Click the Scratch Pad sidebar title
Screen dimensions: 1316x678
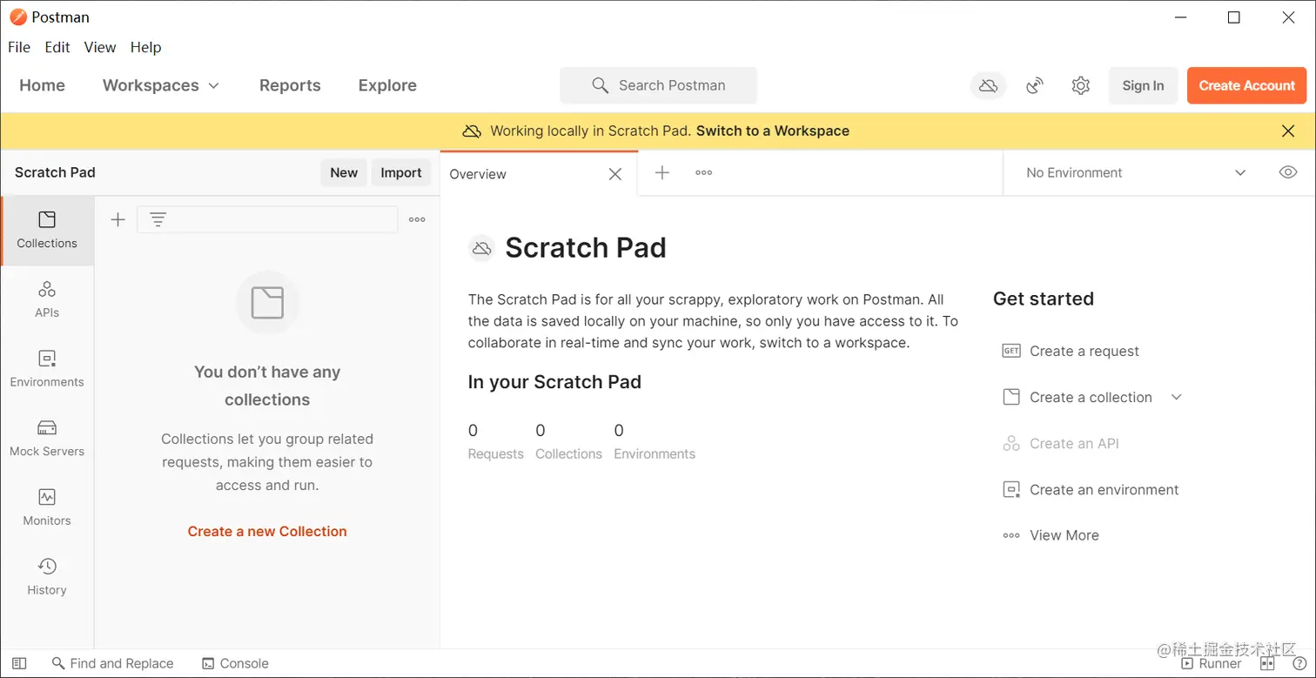click(x=55, y=172)
